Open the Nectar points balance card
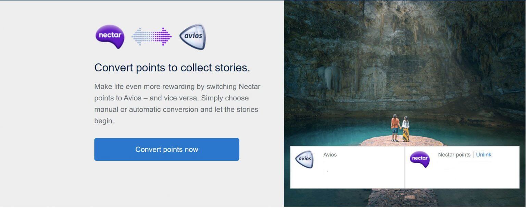The image size is (526, 208). pyautogui.click(x=462, y=167)
